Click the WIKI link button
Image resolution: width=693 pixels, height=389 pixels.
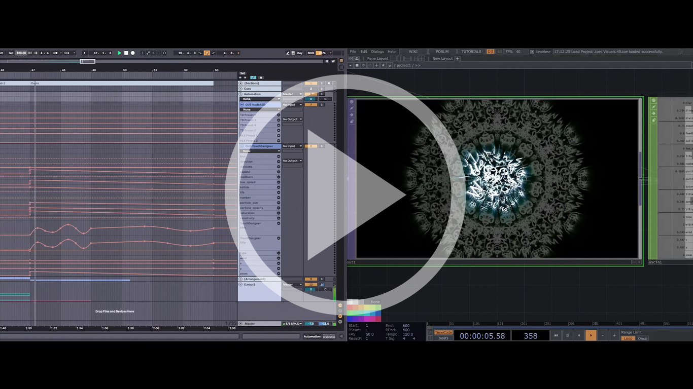pyautogui.click(x=413, y=52)
